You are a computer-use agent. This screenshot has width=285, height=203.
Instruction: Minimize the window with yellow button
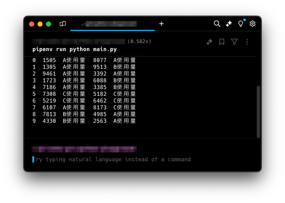tap(40, 24)
